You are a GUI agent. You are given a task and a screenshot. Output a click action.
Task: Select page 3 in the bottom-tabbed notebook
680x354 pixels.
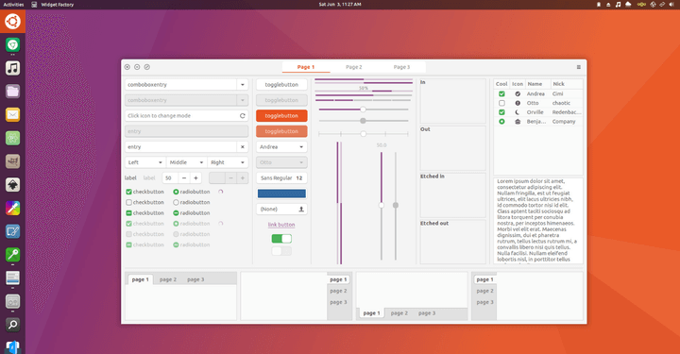[x=427, y=312]
